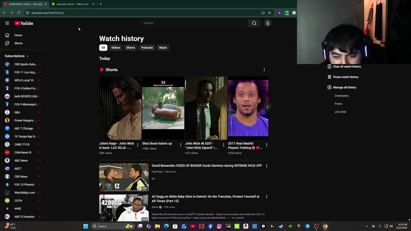The image size is (411, 231).
Task: Click Pause watch history
Action: (345, 77)
